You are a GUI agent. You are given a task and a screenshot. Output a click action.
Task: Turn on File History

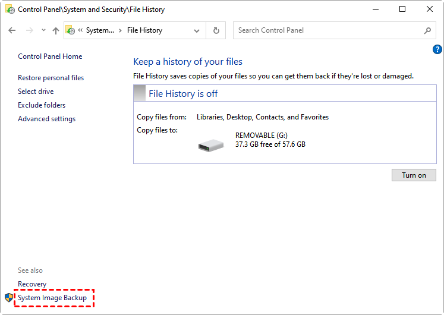point(414,175)
